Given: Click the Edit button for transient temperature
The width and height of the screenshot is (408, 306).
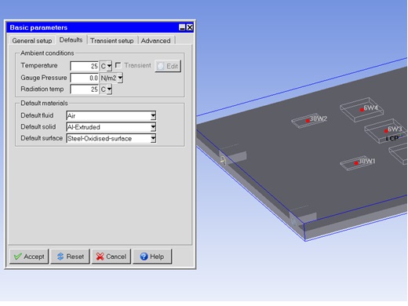Looking at the screenshot, I should click(168, 66).
